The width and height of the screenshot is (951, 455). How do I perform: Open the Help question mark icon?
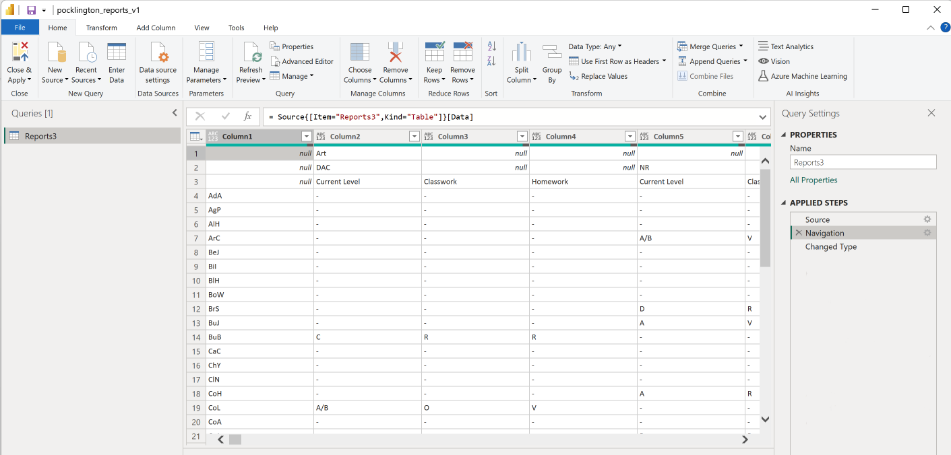click(946, 28)
